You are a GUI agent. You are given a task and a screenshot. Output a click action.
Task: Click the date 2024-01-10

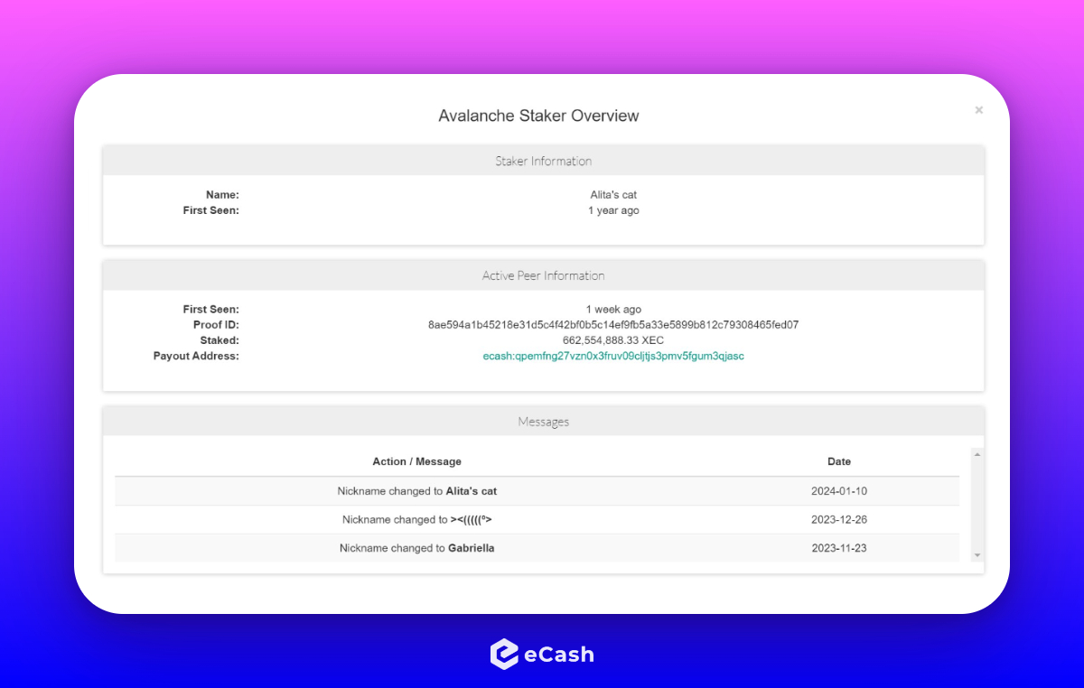click(x=839, y=491)
